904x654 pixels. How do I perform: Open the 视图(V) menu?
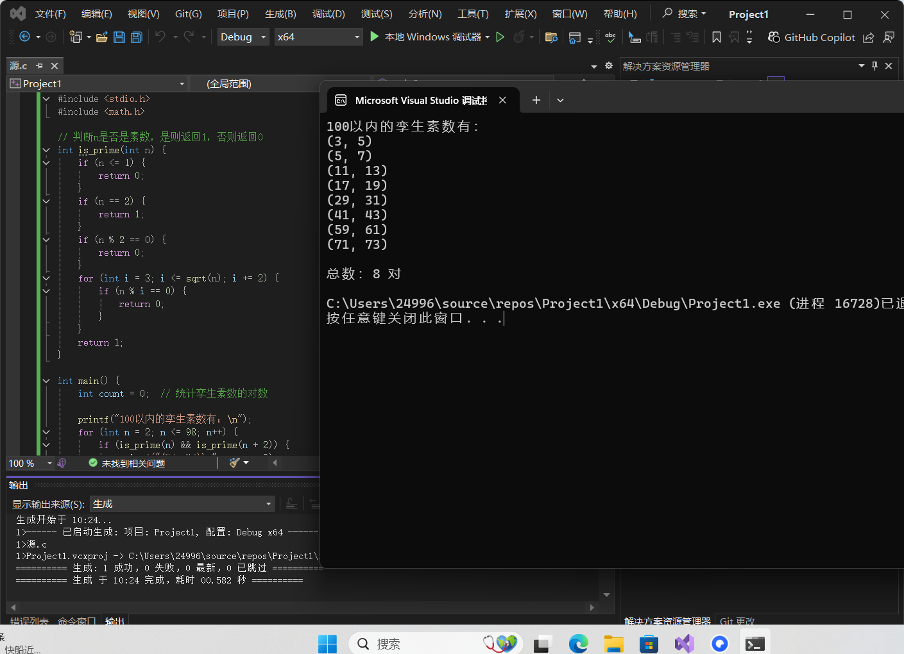[x=143, y=14]
